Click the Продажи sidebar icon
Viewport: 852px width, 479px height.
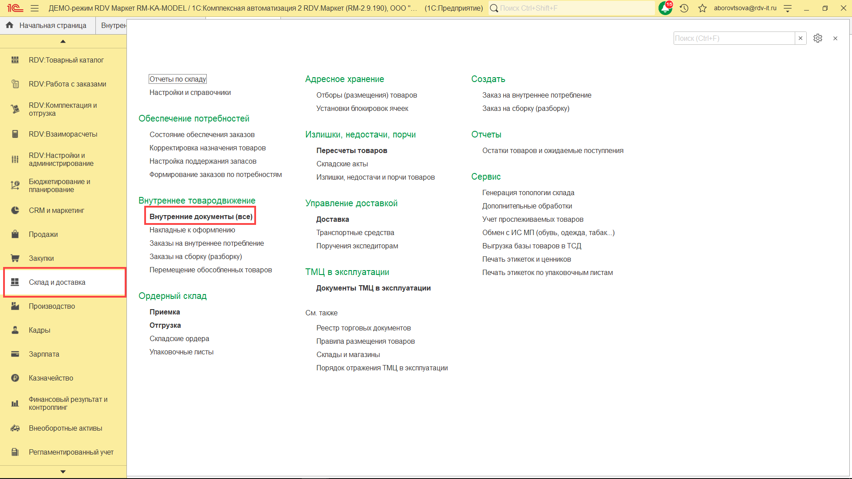point(15,234)
